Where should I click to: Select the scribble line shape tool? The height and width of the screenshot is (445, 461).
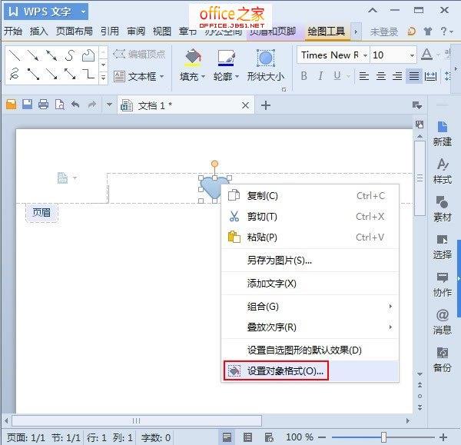pos(14,74)
